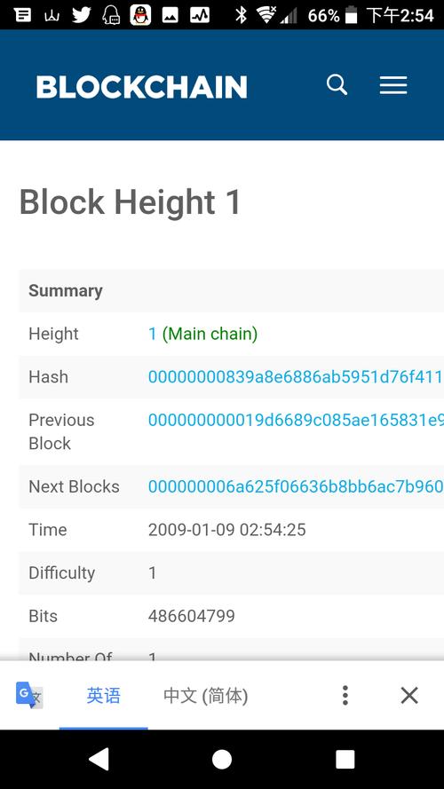Open the Previous Block hash link
The width and height of the screenshot is (444, 789).
coord(296,420)
